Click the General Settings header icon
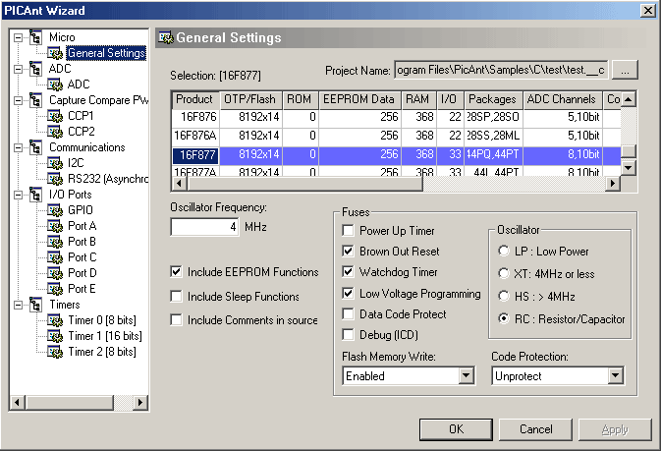This screenshot has height=451, width=661. [x=166, y=37]
